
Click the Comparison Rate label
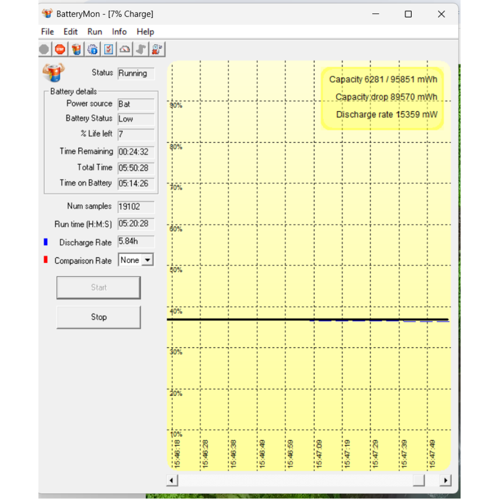pyautogui.click(x=83, y=260)
